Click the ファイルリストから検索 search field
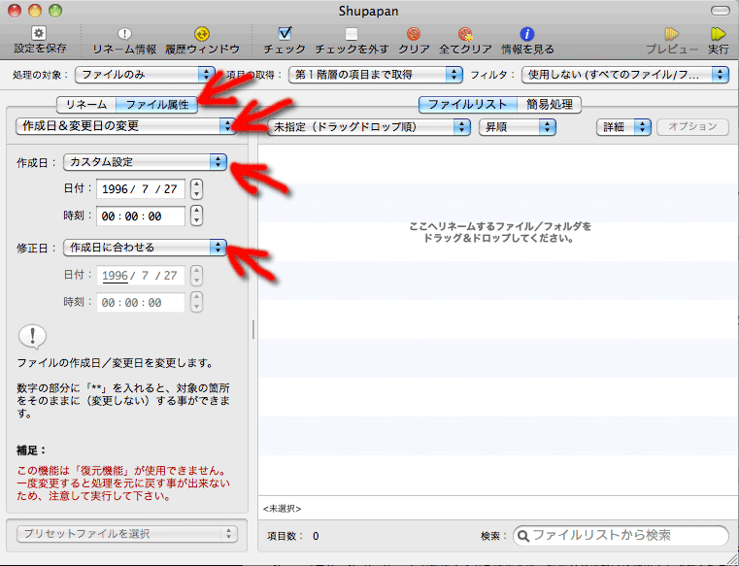 tap(621, 536)
